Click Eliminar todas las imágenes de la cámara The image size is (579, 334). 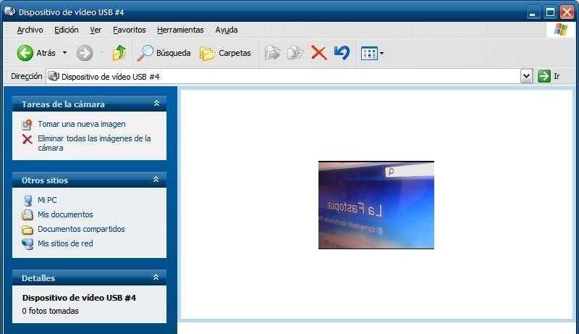pos(94,143)
